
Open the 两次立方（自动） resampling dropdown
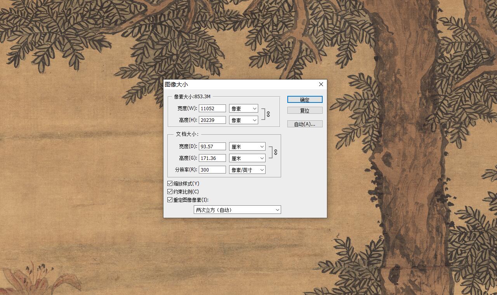coord(237,210)
